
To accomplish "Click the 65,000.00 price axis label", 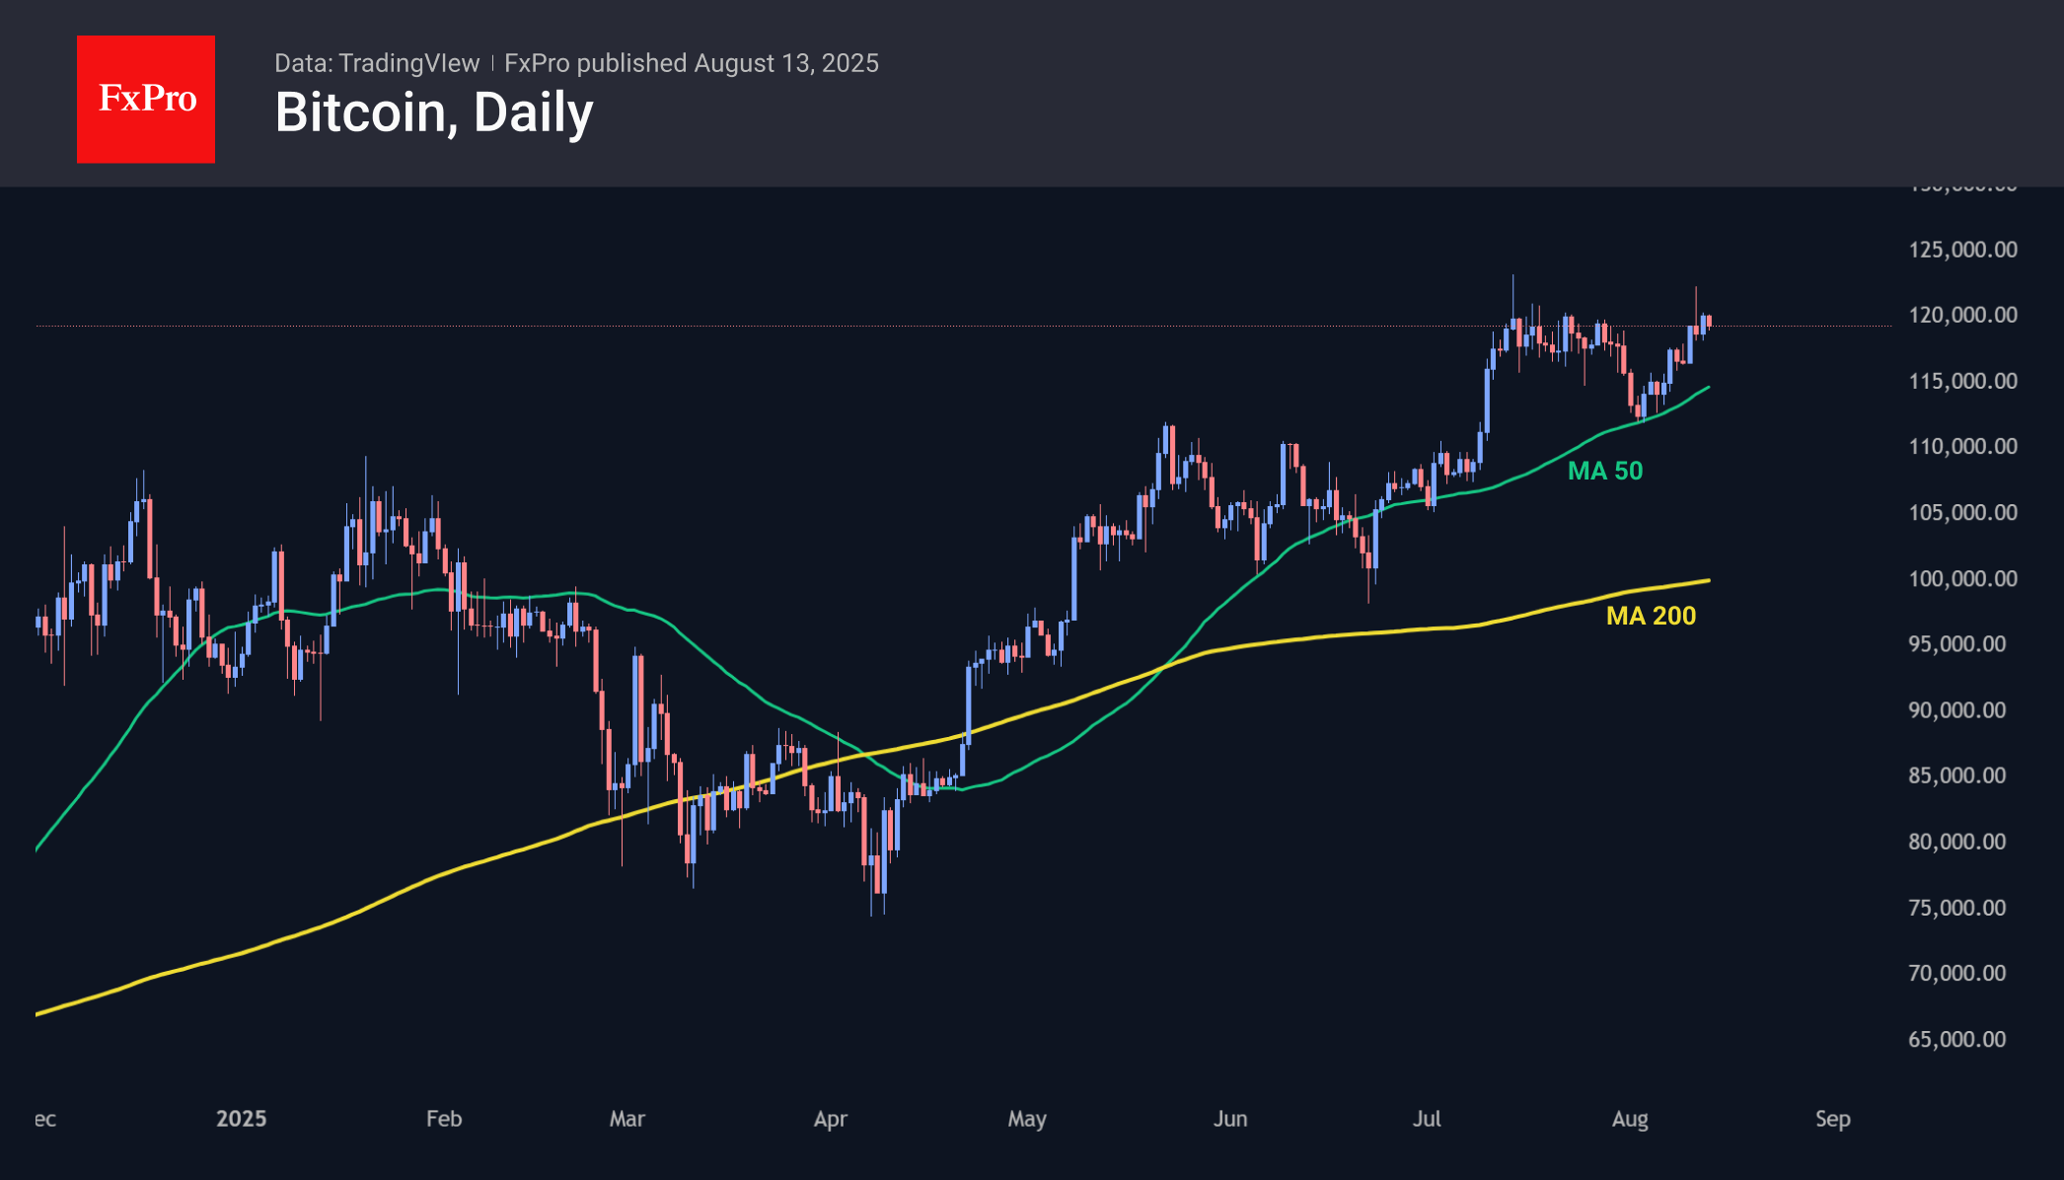I will 1956,1039.
